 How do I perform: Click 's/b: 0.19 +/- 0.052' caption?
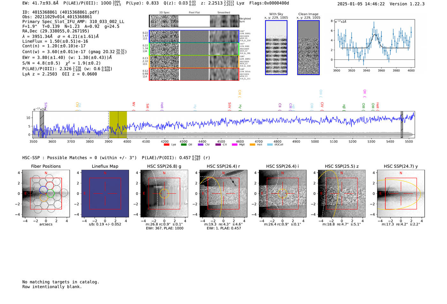coord(105,224)
